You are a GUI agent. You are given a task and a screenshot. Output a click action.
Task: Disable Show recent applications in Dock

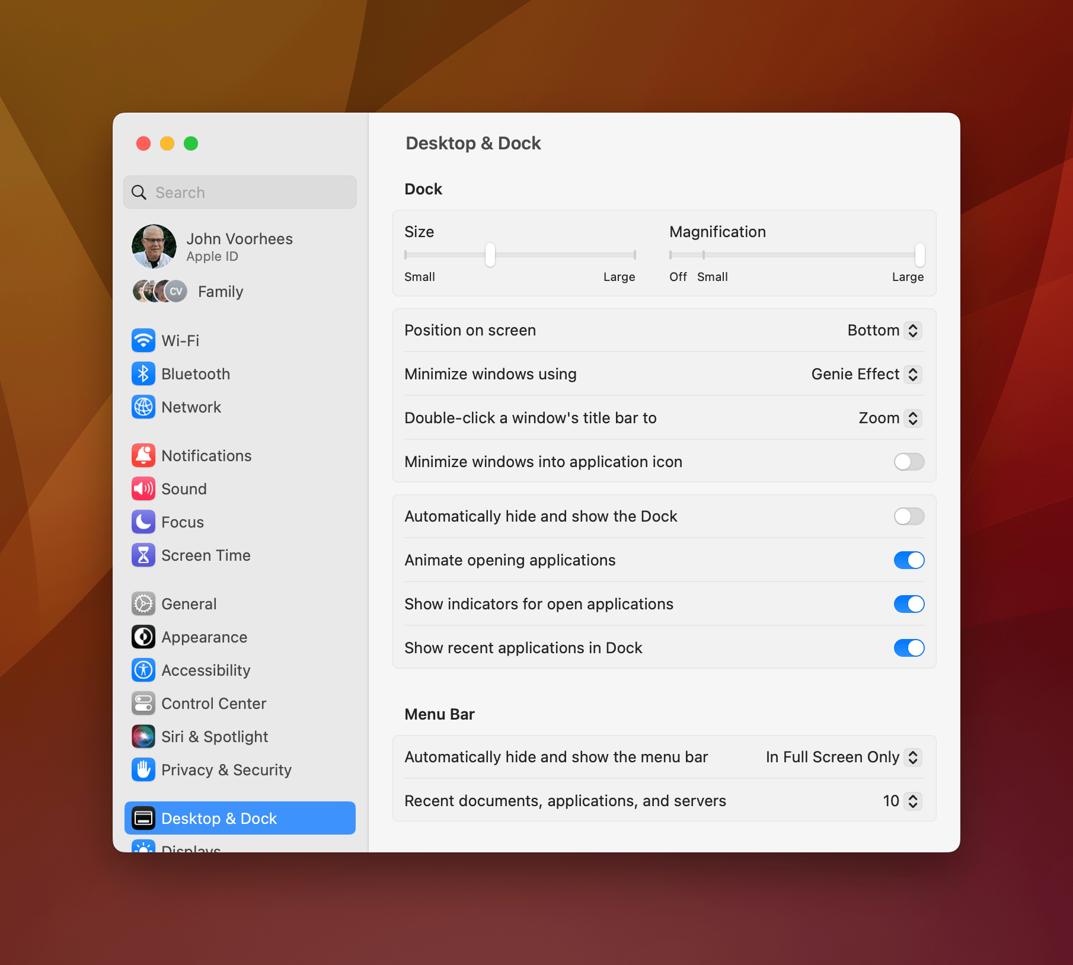909,648
